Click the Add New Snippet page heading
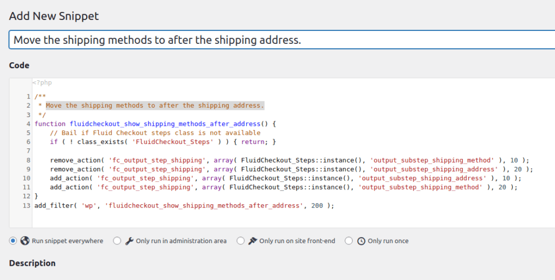Viewport: 555px width, 280px height. pyautogui.click(x=54, y=16)
